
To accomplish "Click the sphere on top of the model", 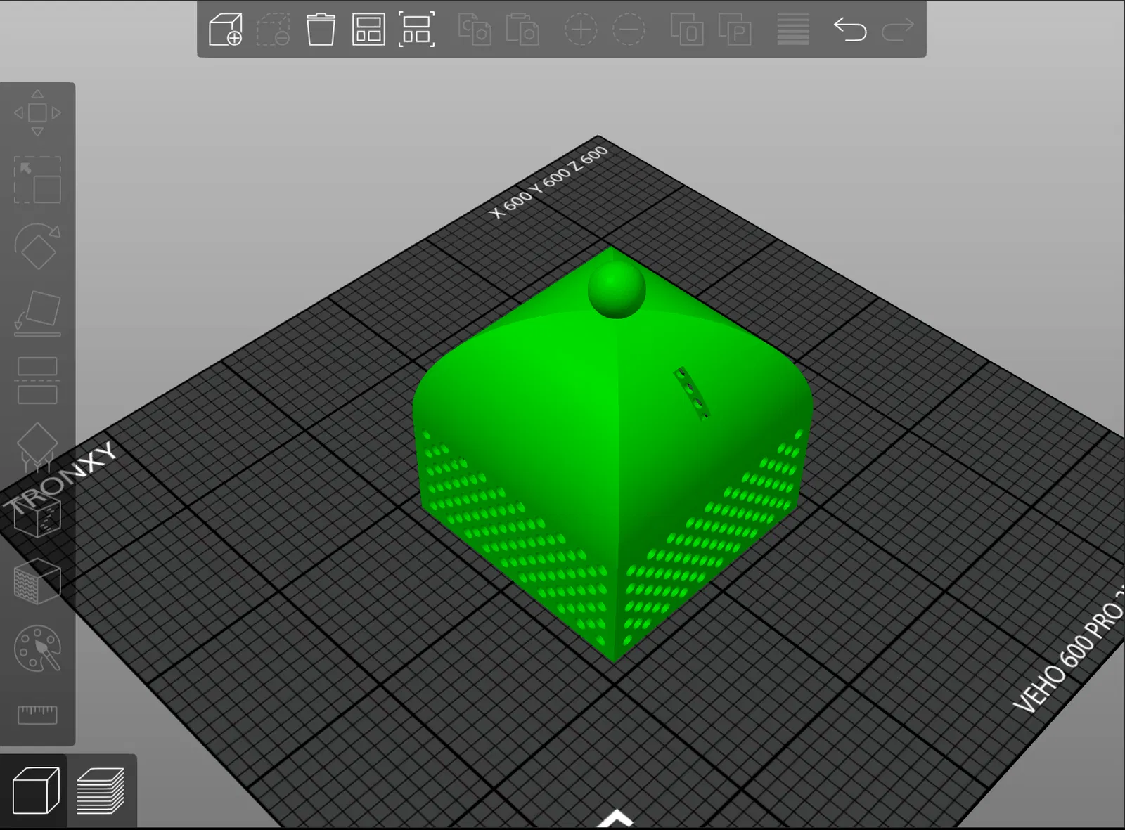I will pos(616,290).
